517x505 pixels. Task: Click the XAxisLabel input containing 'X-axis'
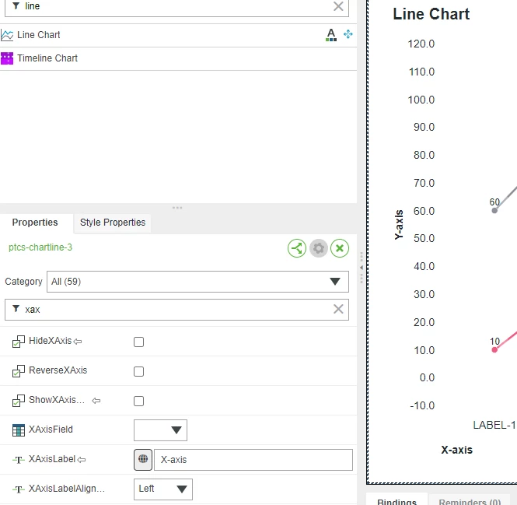coord(253,460)
